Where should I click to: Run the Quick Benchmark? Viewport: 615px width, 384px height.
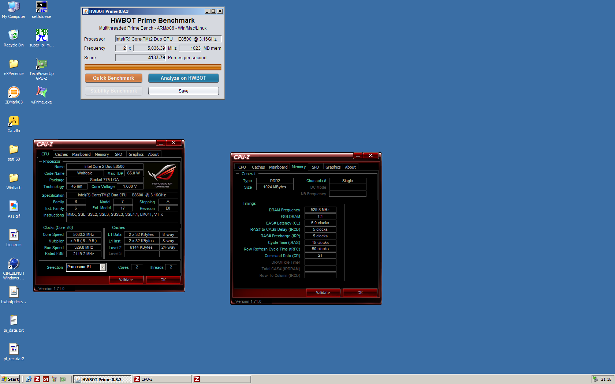[x=113, y=78]
